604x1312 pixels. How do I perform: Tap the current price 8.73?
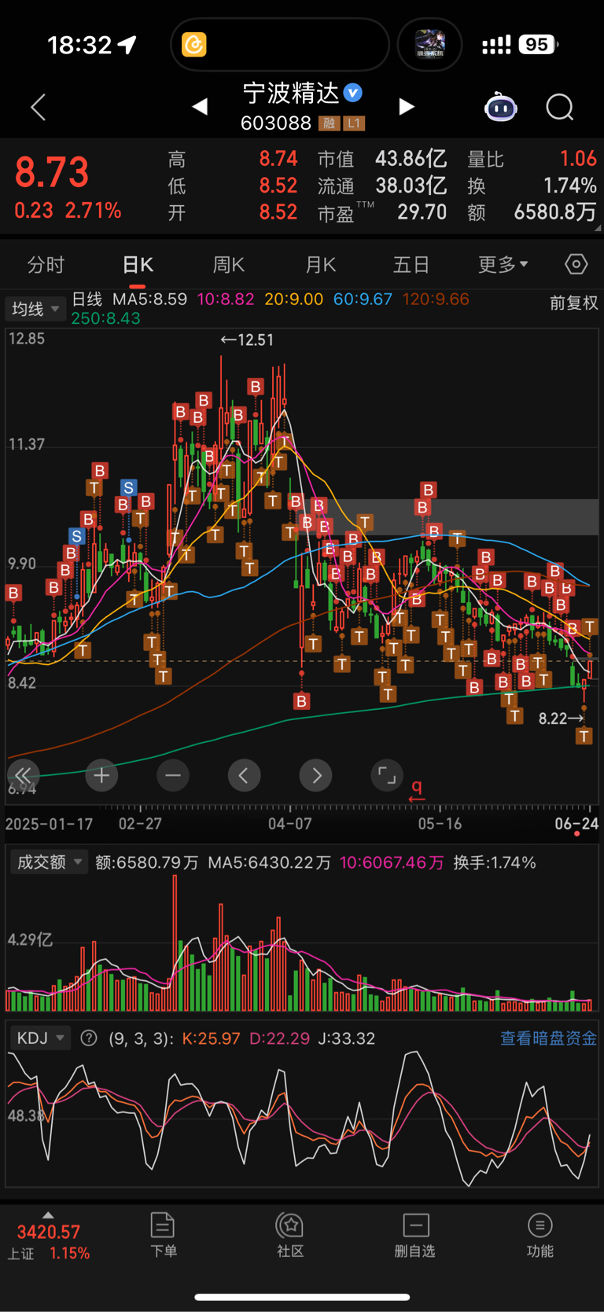tap(52, 172)
